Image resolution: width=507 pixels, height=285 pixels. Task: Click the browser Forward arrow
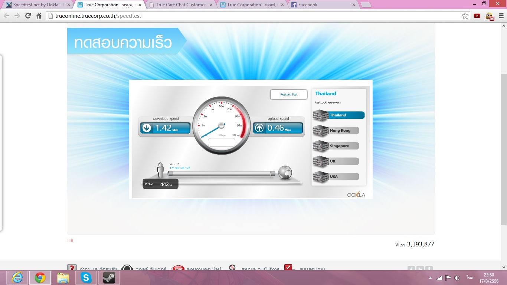[17, 16]
